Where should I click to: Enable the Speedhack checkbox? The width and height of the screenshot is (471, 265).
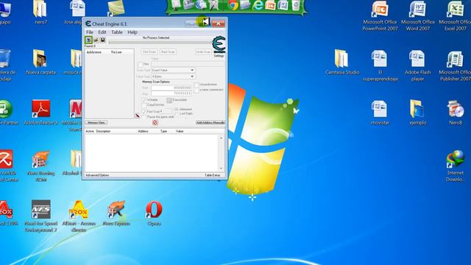(x=196, y=90)
